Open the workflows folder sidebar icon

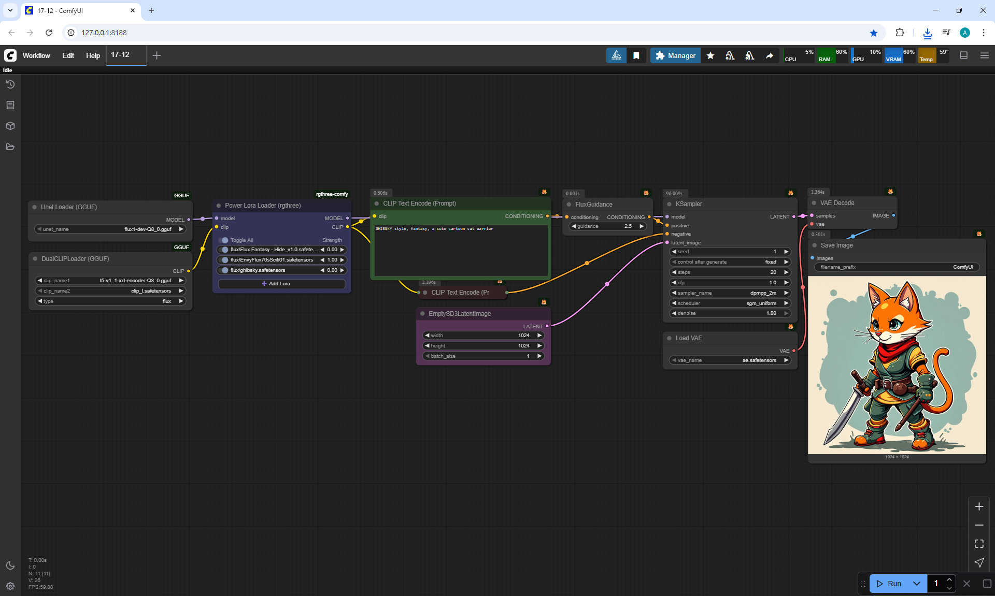(10, 147)
